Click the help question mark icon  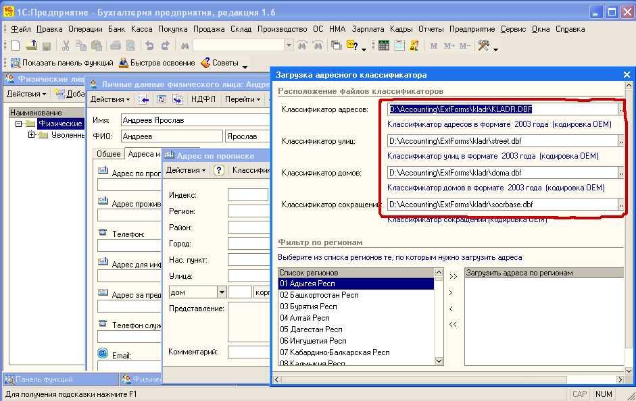pyautogui.click(x=219, y=170)
